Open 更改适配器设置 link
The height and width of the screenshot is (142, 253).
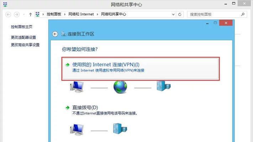(23, 37)
